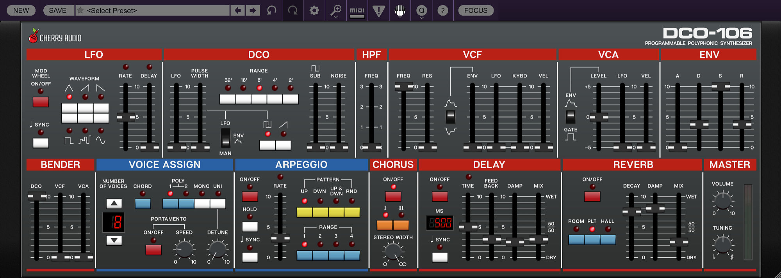Enable the Delay ON/OFF button
This screenshot has height=278, width=781.
(x=440, y=196)
